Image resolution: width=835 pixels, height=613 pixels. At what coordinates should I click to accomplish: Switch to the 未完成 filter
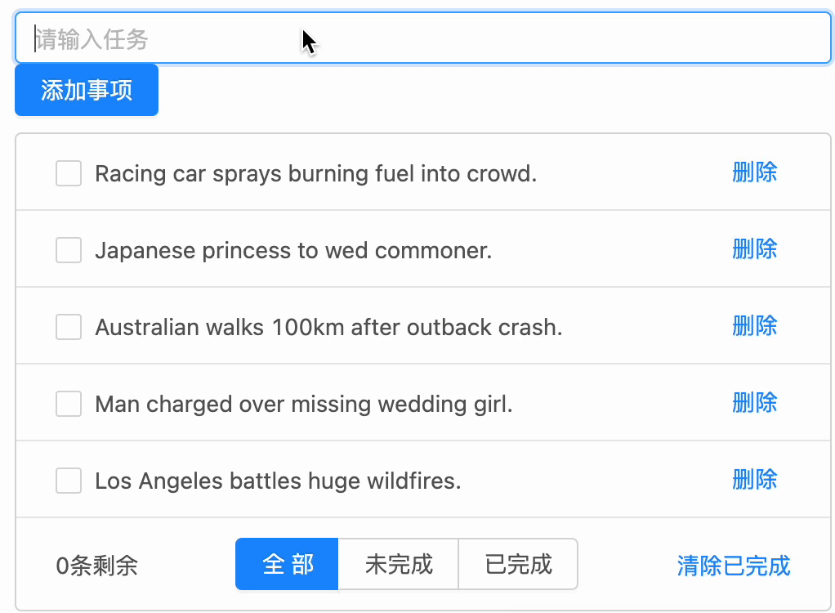[399, 564]
